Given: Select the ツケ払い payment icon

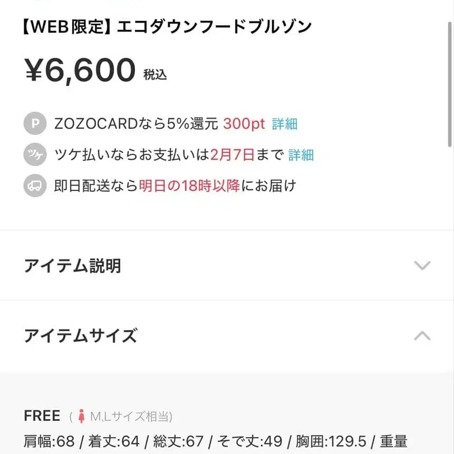Looking at the screenshot, I should tap(34, 154).
